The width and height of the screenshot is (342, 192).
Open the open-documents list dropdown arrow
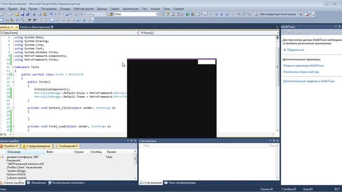click(x=277, y=27)
